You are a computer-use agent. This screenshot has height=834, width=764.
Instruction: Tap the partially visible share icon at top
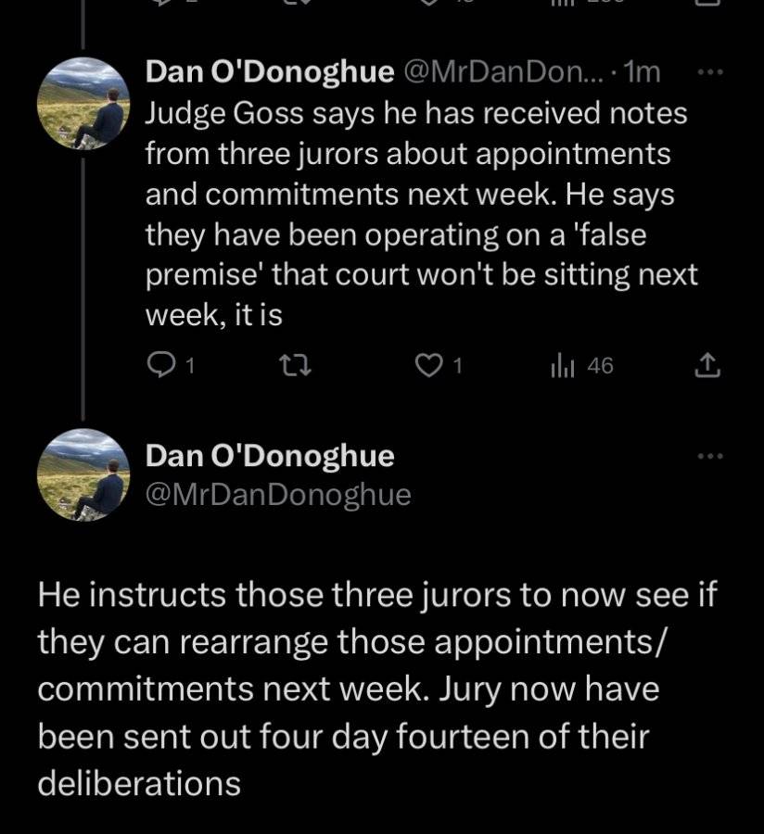[707, 3]
